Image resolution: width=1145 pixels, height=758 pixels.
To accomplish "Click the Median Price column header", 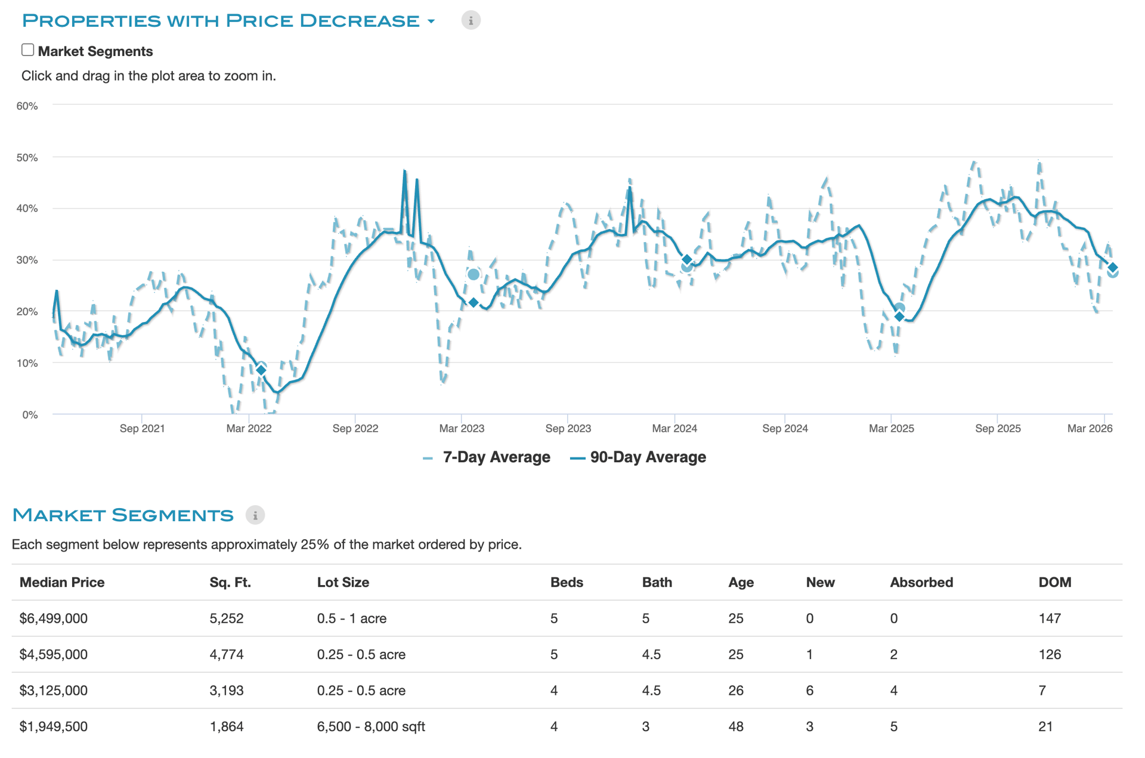I will (62, 583).
